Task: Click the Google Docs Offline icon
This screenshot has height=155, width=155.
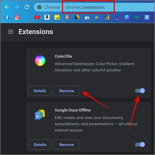Action: coord(40,114)
